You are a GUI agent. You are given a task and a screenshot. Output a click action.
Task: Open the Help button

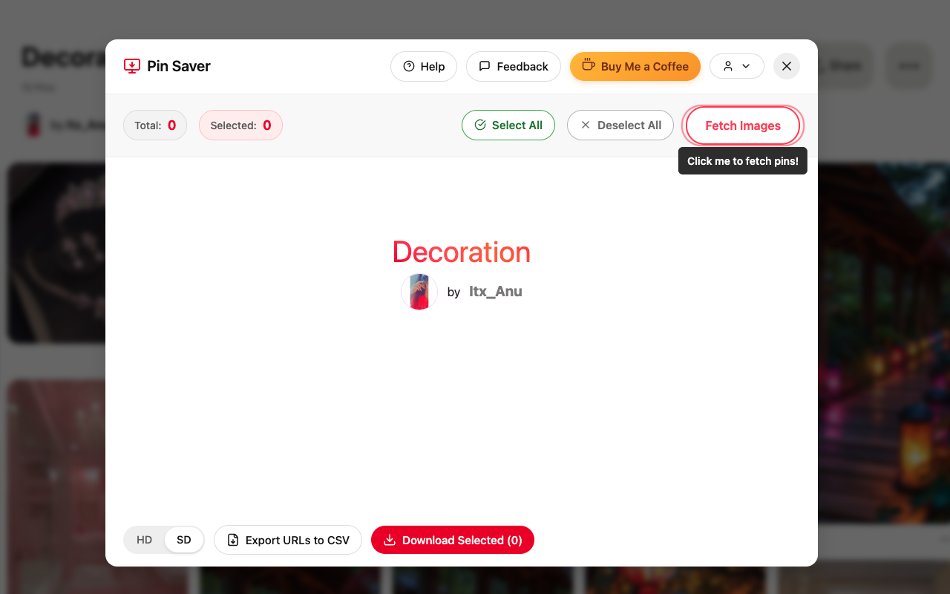[x=424, y=66]
